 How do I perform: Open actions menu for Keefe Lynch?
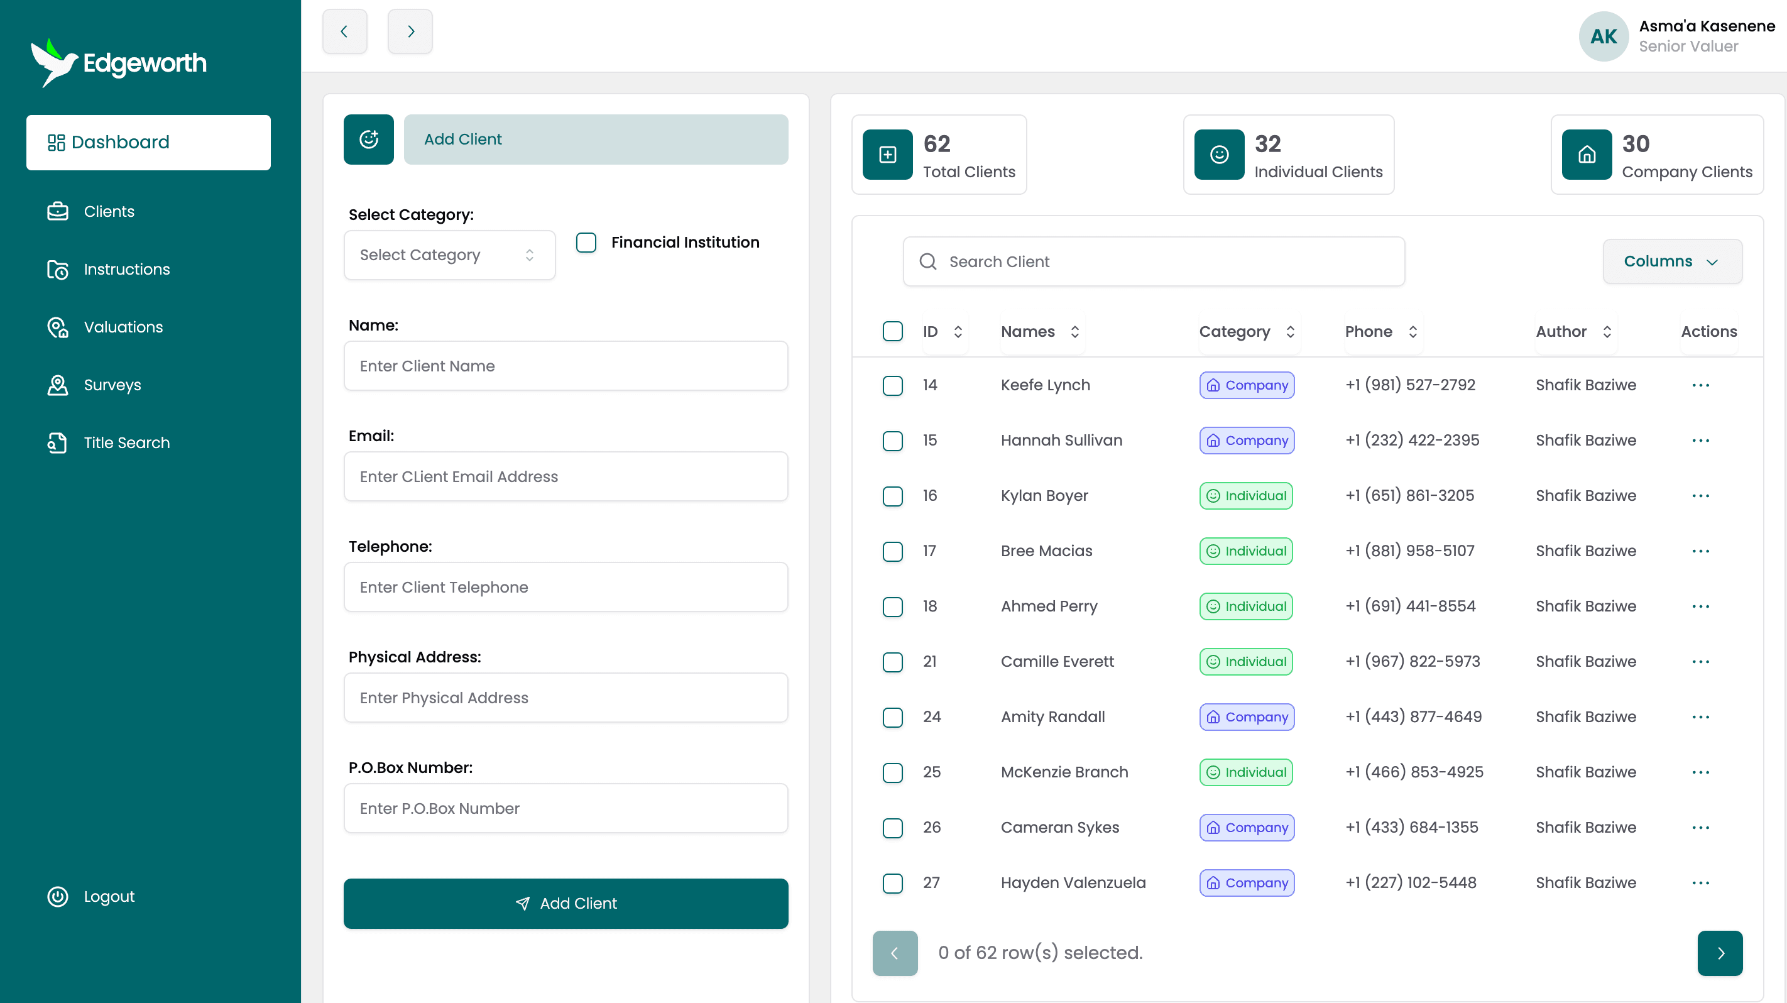1700,385
